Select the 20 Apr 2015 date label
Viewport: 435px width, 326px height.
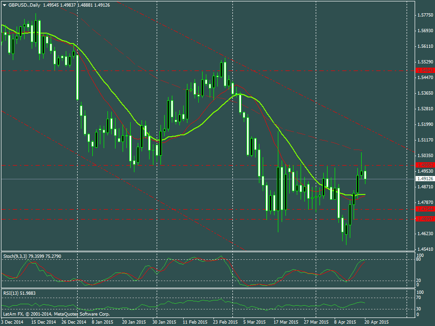[375, 322]
